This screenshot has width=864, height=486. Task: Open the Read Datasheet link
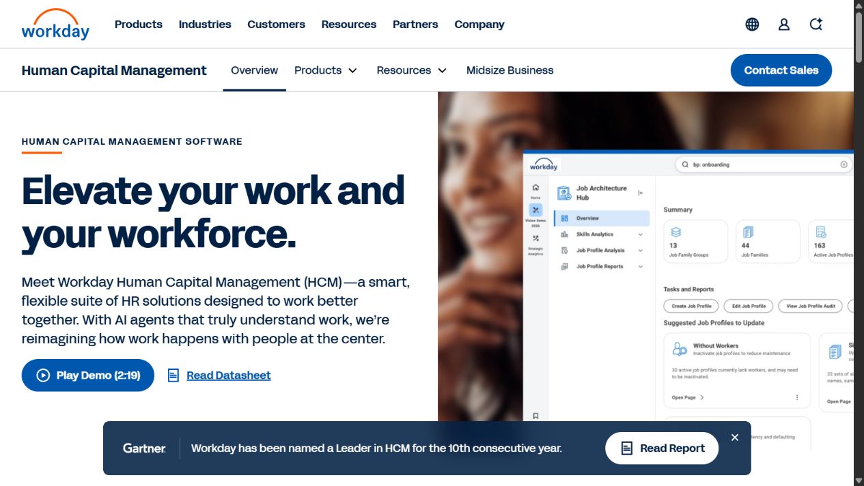click(x=229, y=375)
